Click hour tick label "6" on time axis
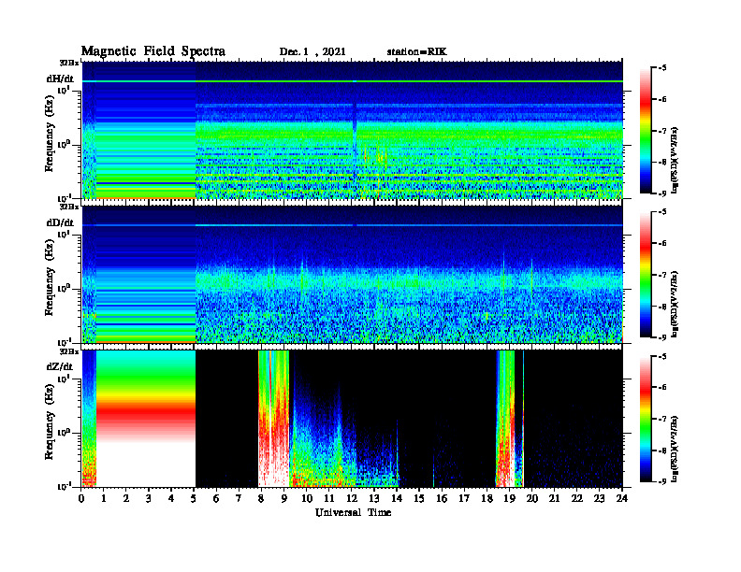The height and width of the screenshot is (572, 741). pos(216,499)
